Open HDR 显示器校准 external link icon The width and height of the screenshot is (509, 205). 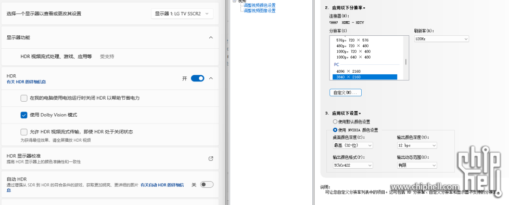pos(211,159)
